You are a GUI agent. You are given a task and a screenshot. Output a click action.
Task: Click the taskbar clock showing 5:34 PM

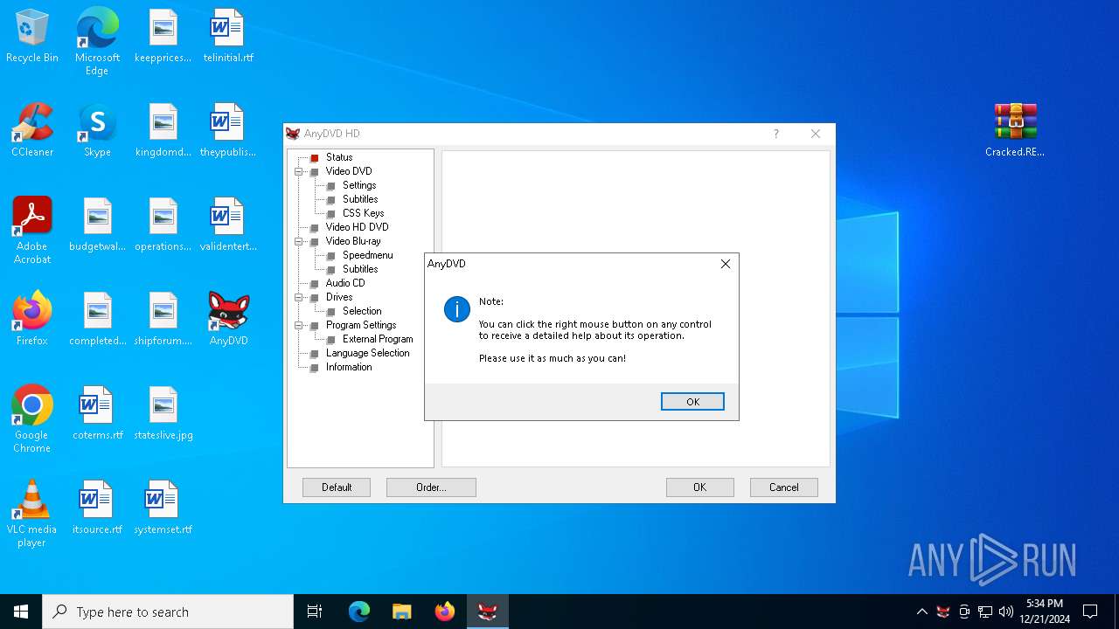point(1045,612)
